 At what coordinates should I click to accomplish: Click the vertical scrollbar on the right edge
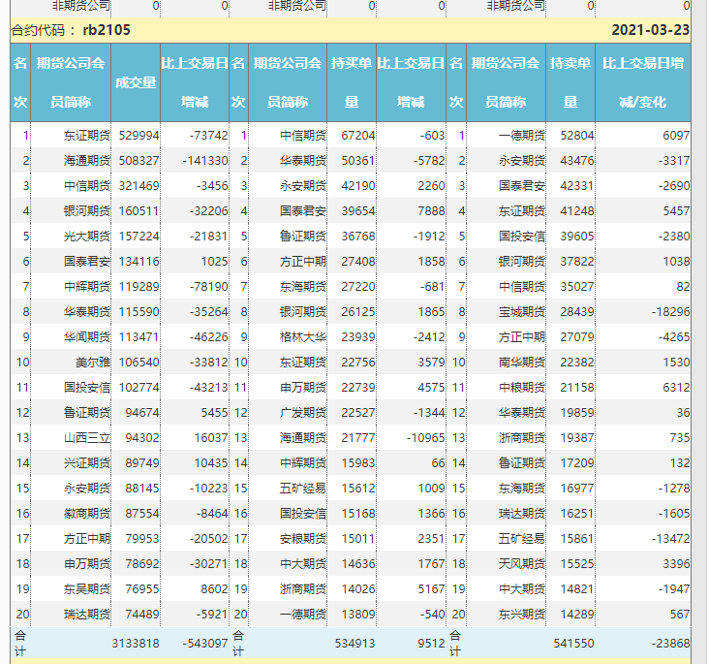(700, 330)
